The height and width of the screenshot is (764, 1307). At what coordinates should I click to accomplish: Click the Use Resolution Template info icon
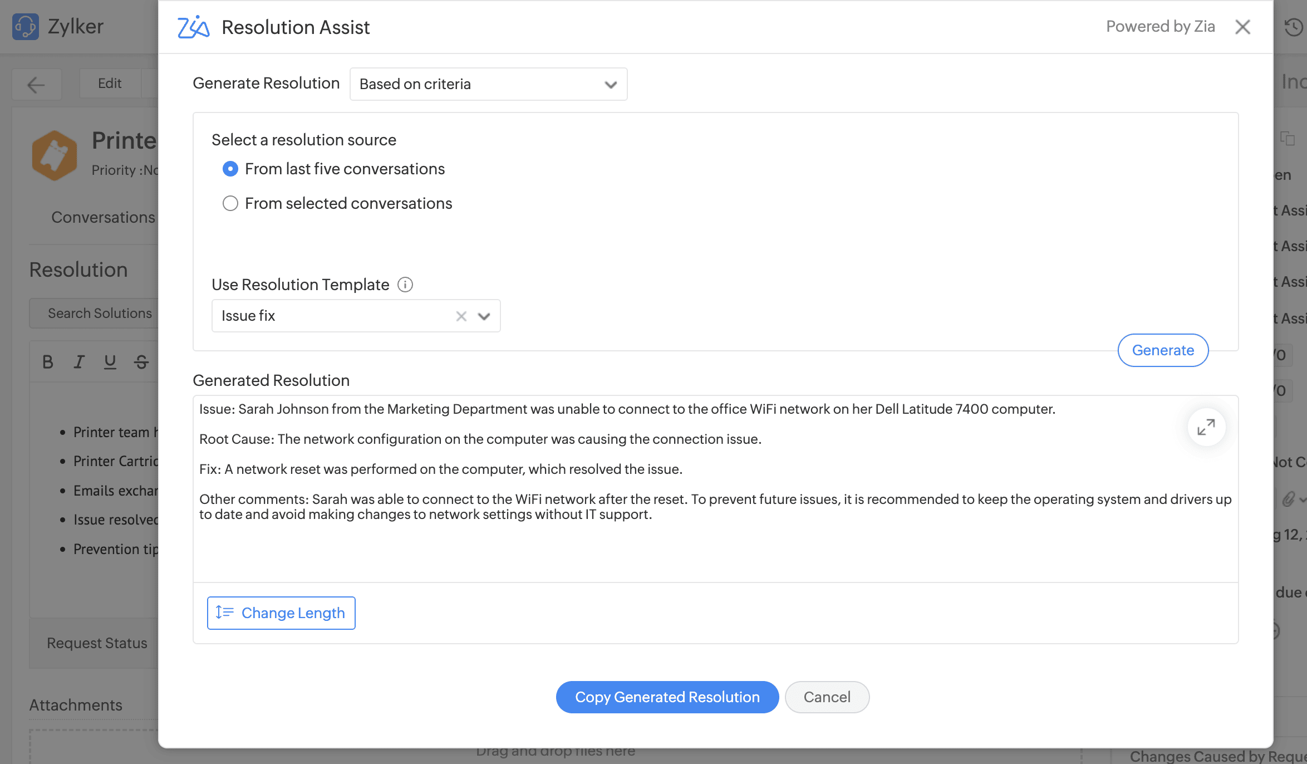coord(406,285)
